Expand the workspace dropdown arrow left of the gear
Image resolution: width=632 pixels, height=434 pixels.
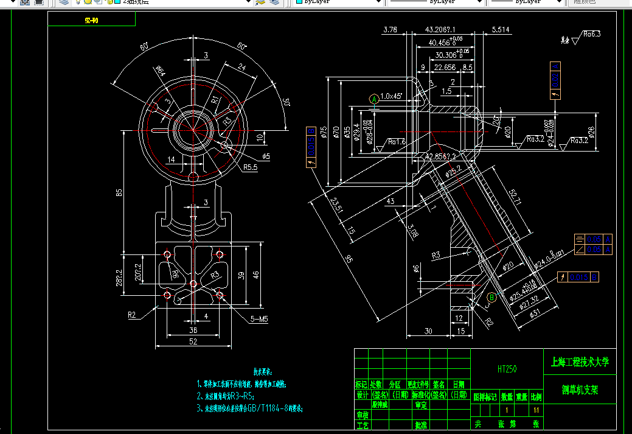pos(13,2)
